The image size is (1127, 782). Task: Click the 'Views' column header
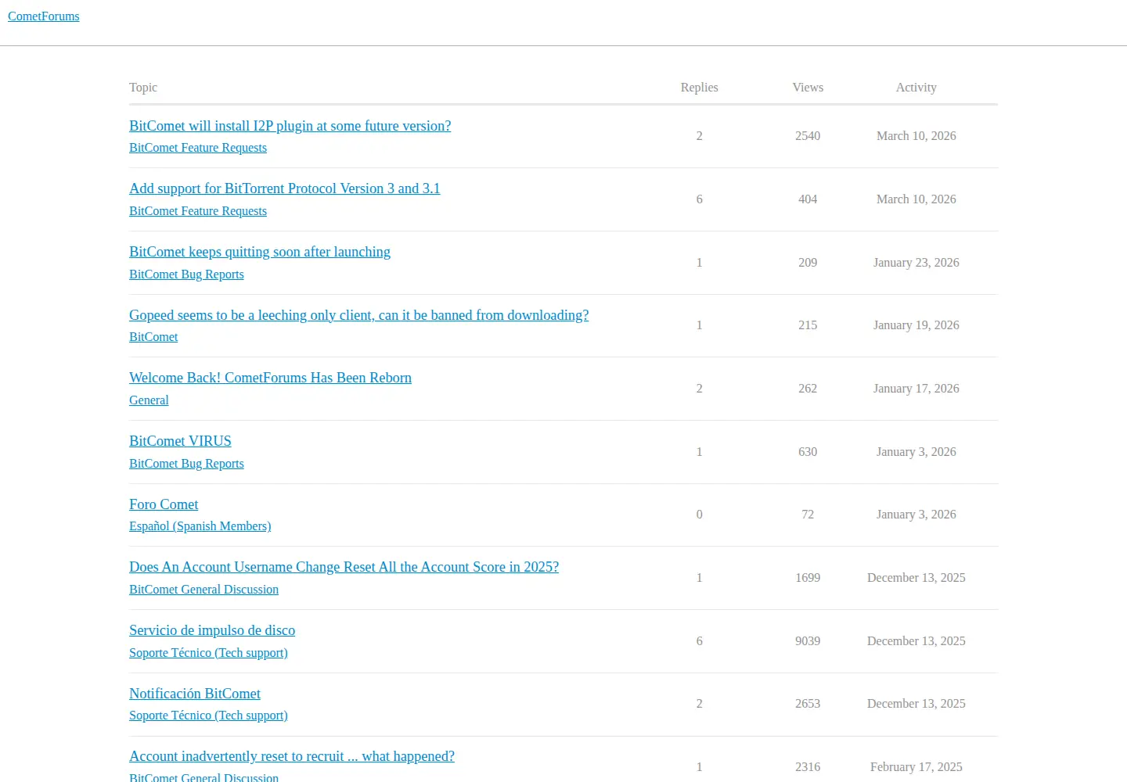click(808, 88)
